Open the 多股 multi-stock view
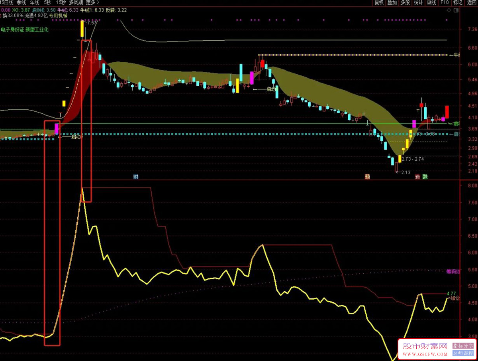The width and height of the screenshot is (478, 361). pyautogui.click(x=405, y=2)
